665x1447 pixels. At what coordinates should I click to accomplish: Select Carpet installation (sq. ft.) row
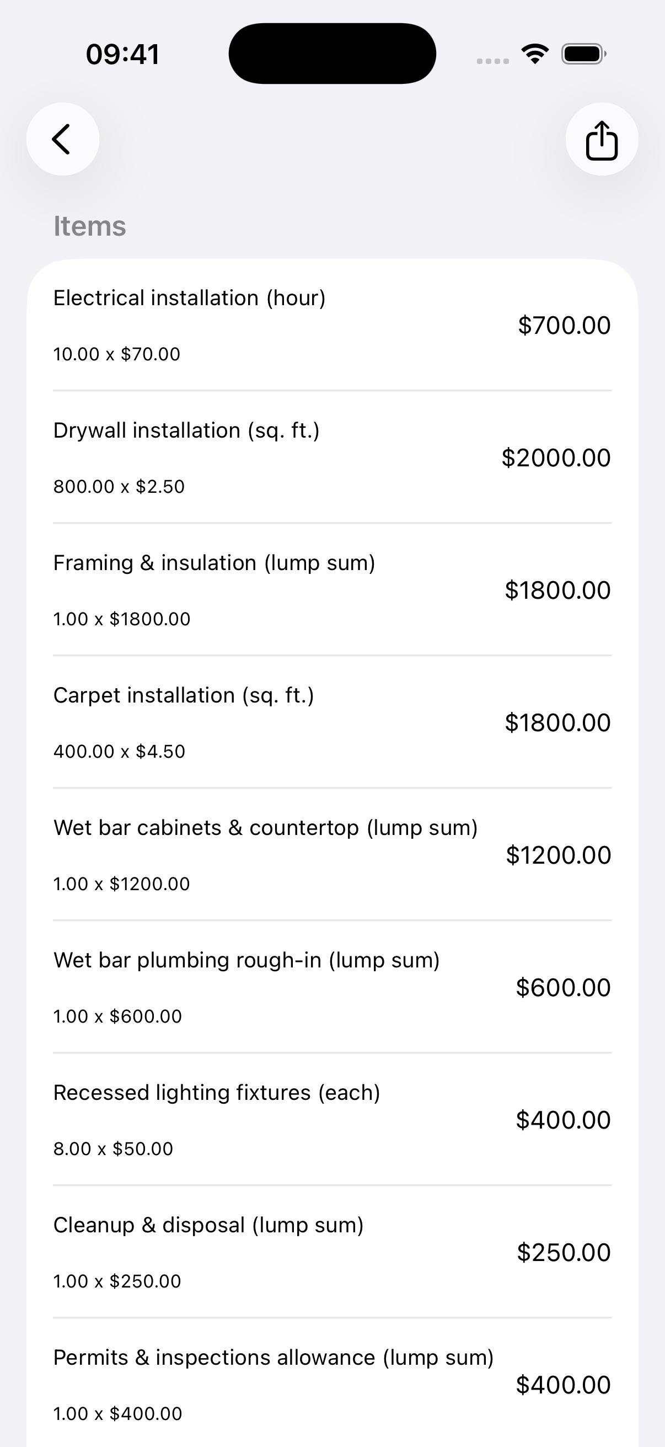332,722
